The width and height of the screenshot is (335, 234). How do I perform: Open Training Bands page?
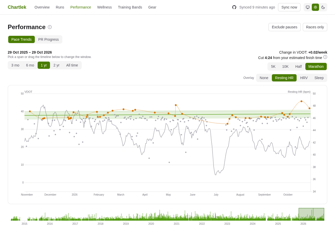click(130, 7)
